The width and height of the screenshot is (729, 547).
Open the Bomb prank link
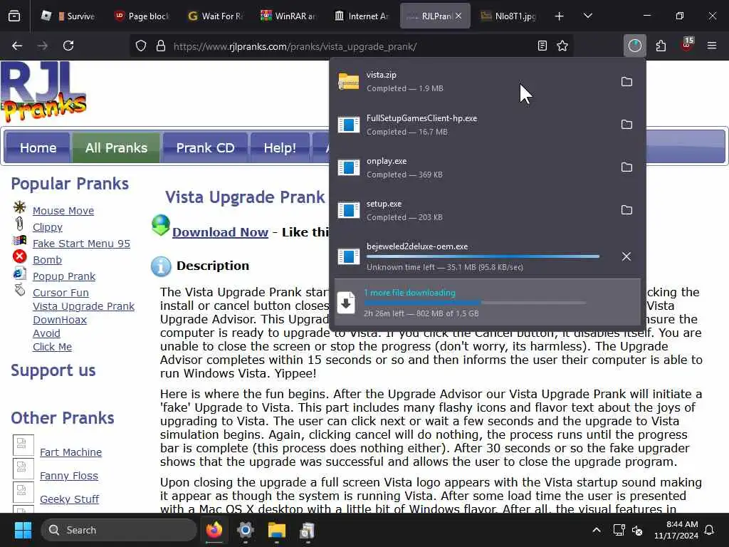(x=47, y=259)
